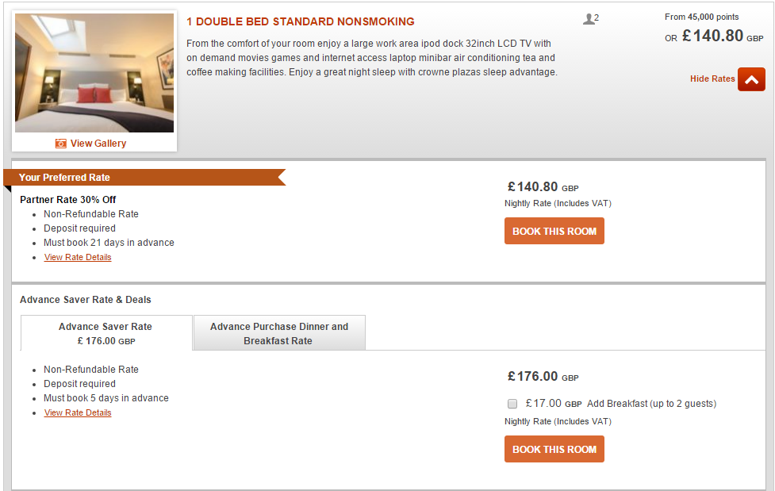The width and height of the screenshot is (775, 491).
Task: Select the Advance Saver Rate tab
Action: (106, 333)
